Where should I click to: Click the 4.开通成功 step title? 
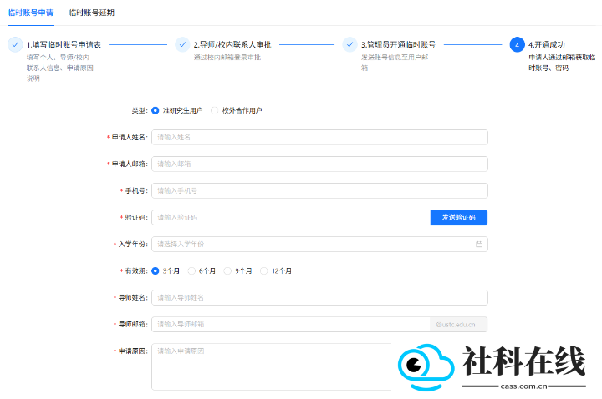[547, 44]
